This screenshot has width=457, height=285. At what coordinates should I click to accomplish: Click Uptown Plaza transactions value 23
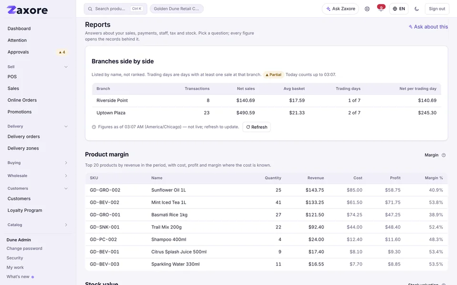coord(207,113)
